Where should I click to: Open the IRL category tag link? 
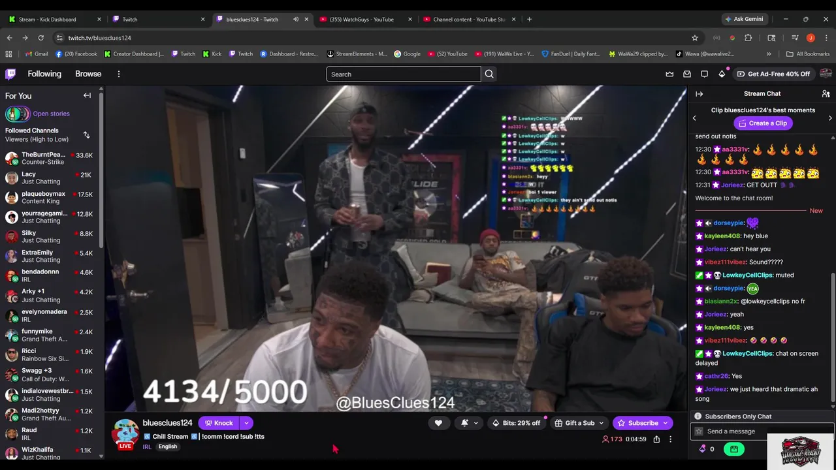pyautogui.click(x=147, y=446)
